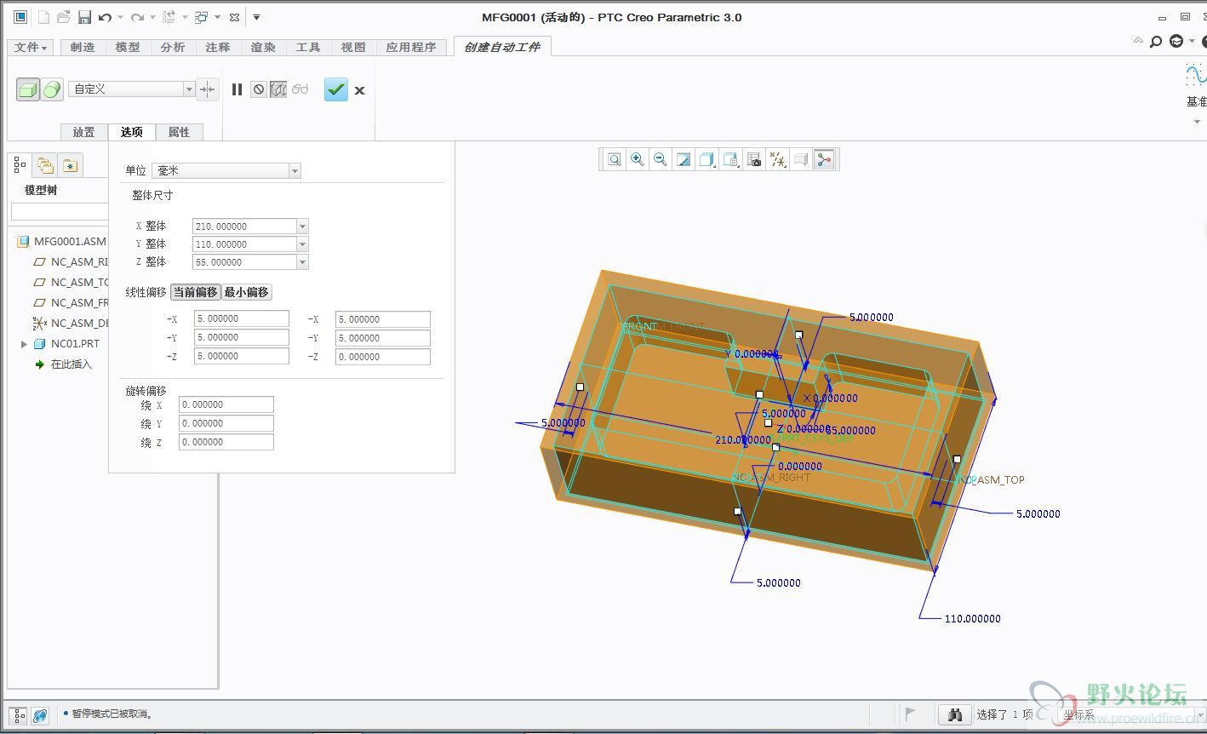
Task: Click the command search magnifier at top right
Action: [x=1155, y=42]
